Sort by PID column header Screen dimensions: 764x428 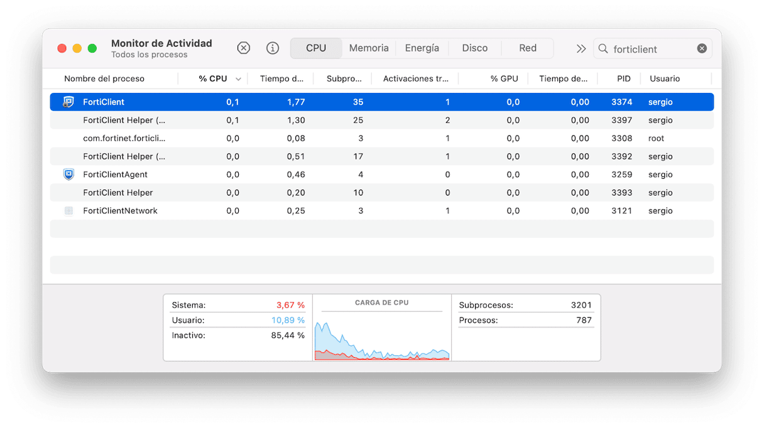(x=624, y=78)
